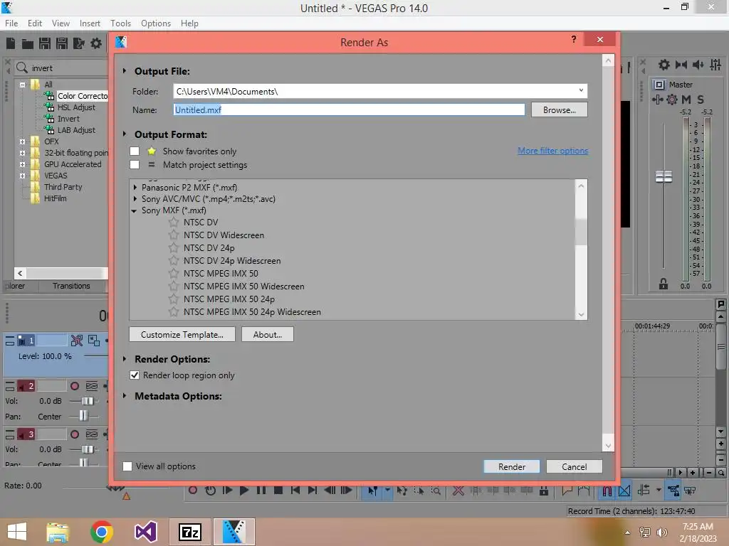Click the Master fader lock icon
The image size is (729, 546).
(x=664, y=284)
